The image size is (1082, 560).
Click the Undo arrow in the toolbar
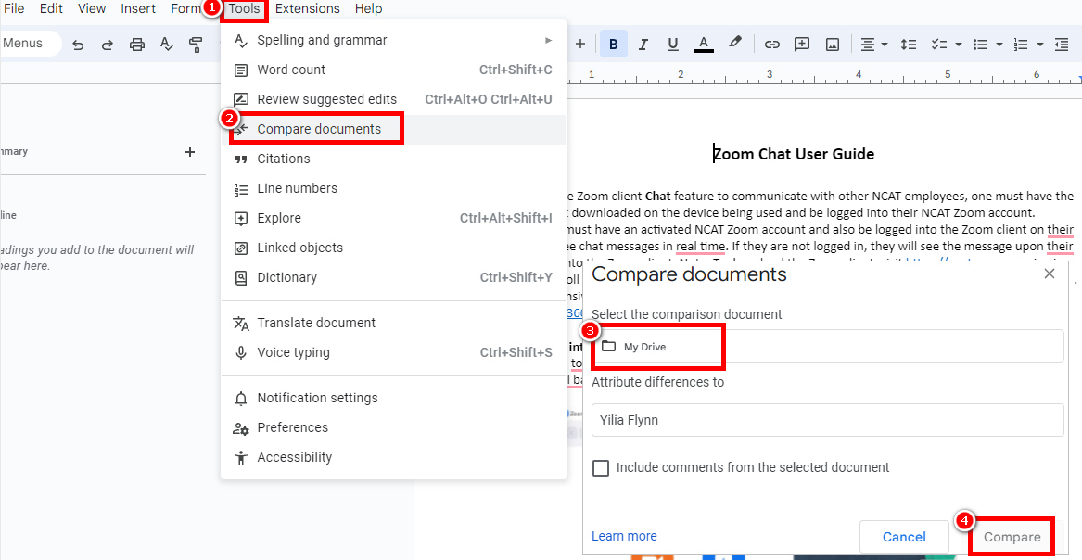[x=78, y=44]
